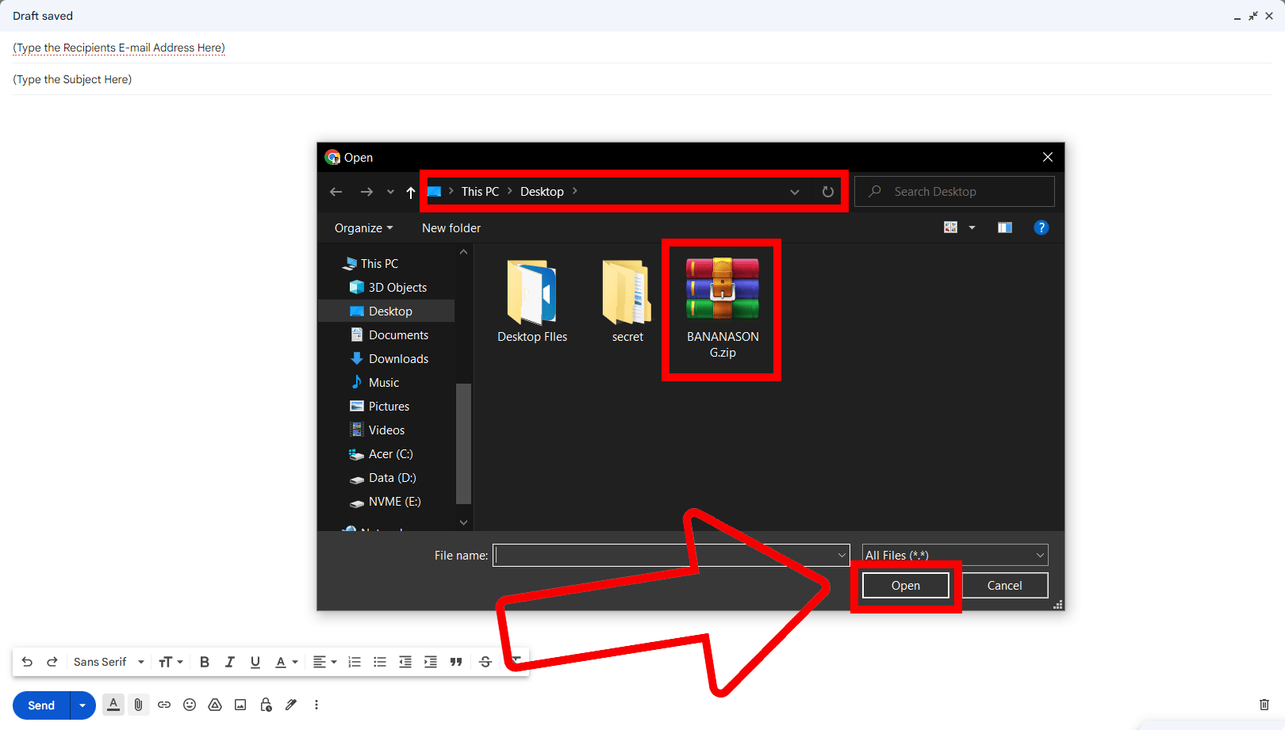The width and height of the screenshot is (1285, 730).
Task: Insert a photo into the message
Action: [240, 705]
